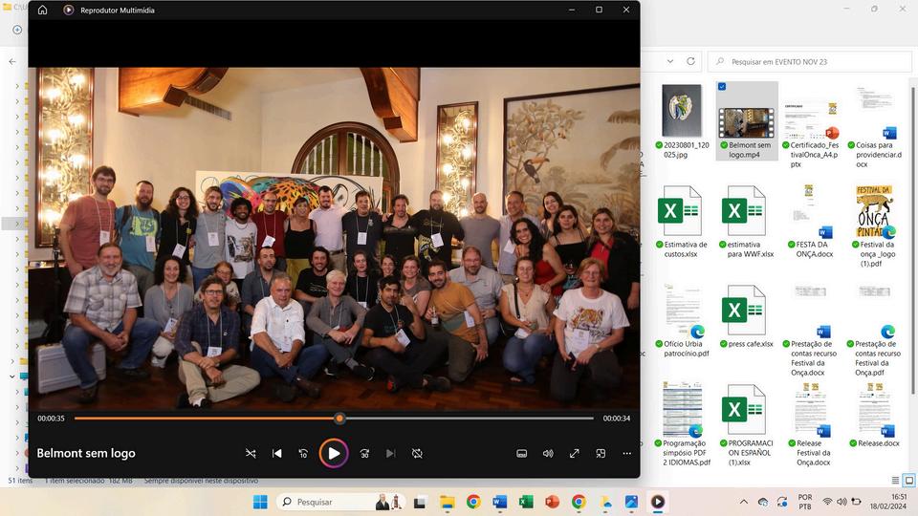
Task: Switch File Explorer to large icons view
Action: click(909, 481)
